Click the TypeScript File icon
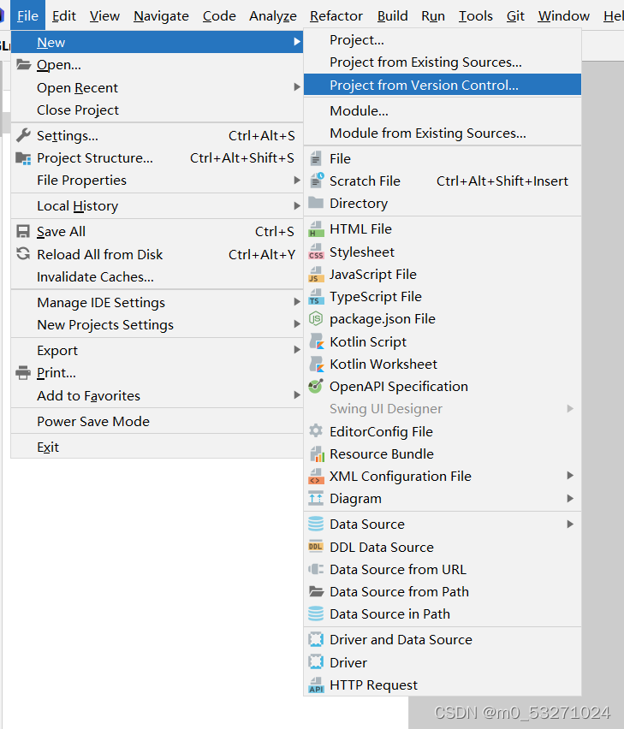Image resolution: width=624 pixels, height=729 pixels. pyautogui.click(x=316, y=297)
